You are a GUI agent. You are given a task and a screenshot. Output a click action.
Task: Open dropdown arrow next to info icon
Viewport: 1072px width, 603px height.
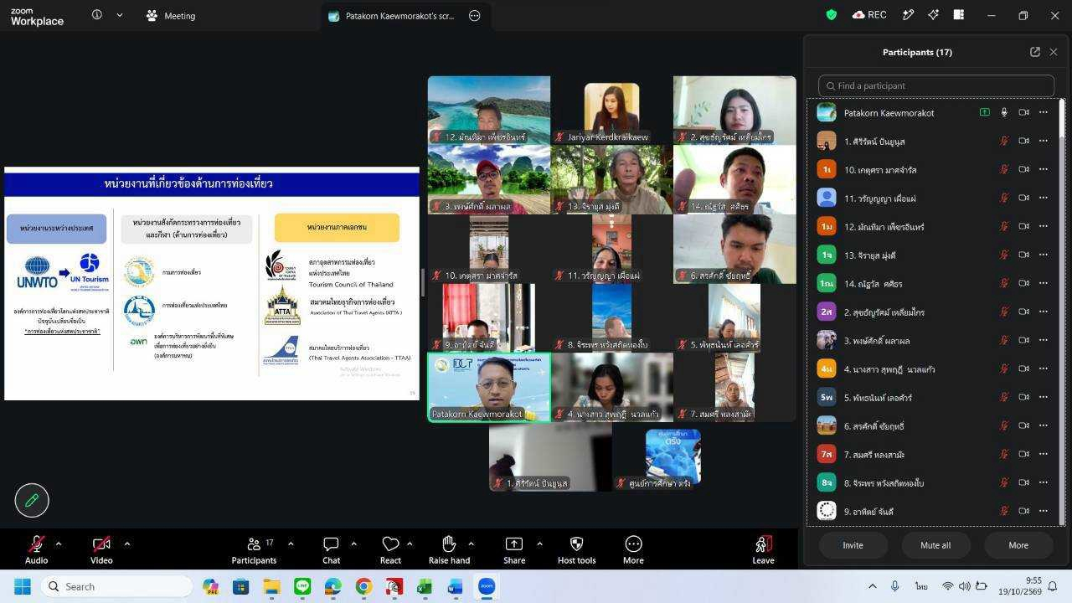120,15
